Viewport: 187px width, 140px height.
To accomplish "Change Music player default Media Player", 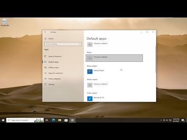I will pyautogui.click(x=114, y=72).
